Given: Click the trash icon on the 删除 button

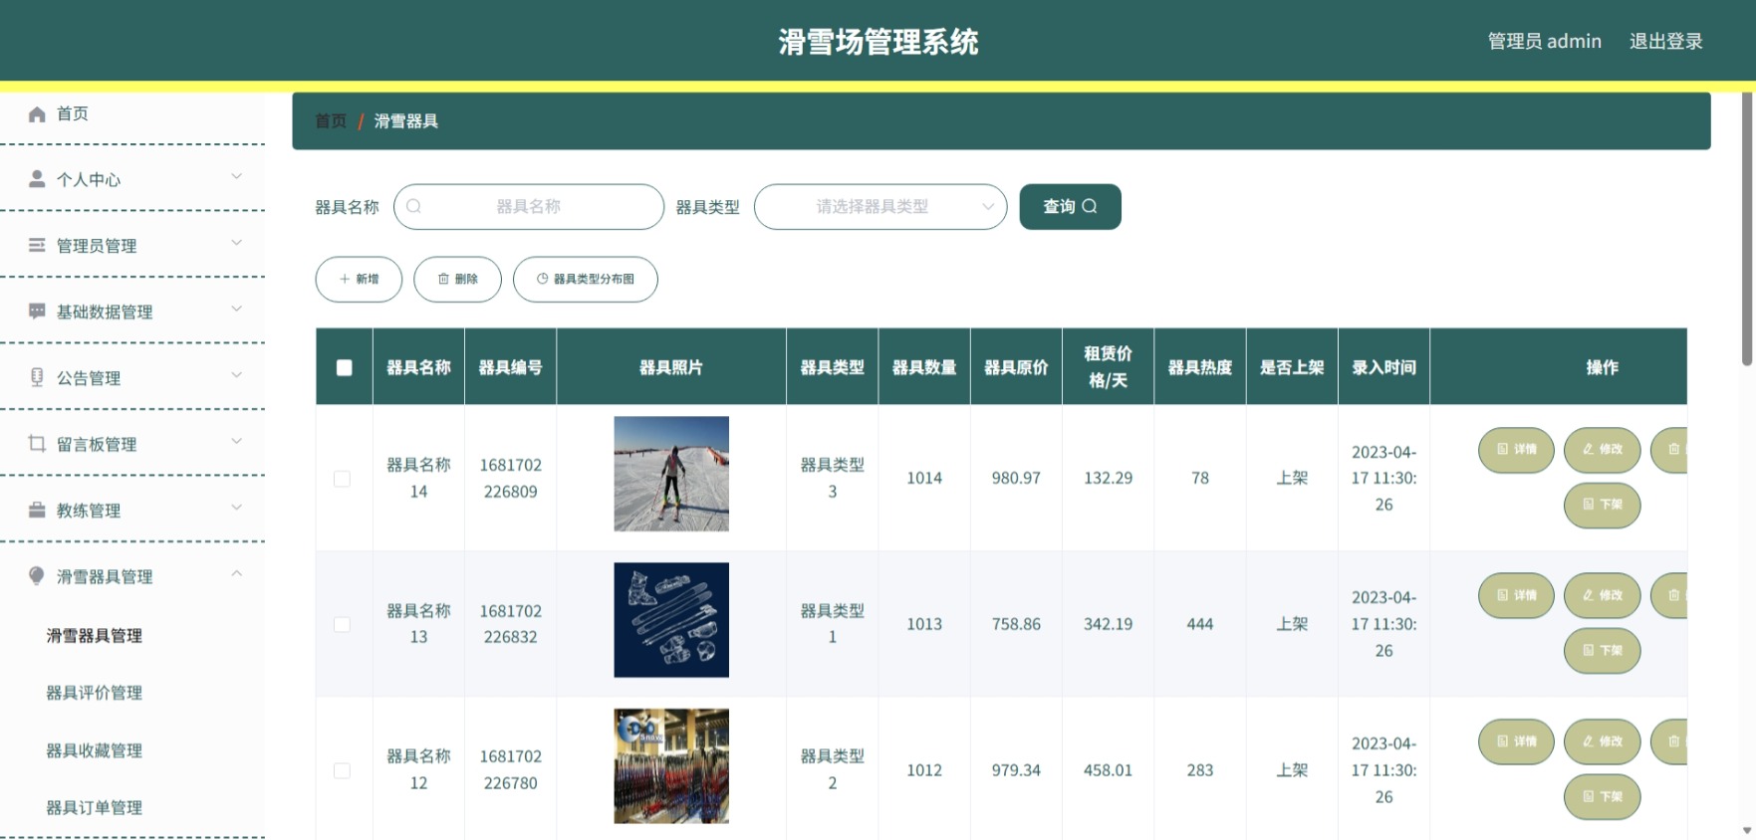Looking at the screenshot, I should point(444,280).
